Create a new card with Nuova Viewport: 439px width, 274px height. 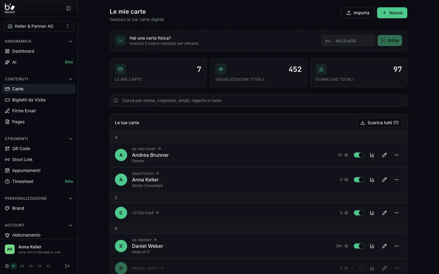pyautogui.click(x=392, y=13)
